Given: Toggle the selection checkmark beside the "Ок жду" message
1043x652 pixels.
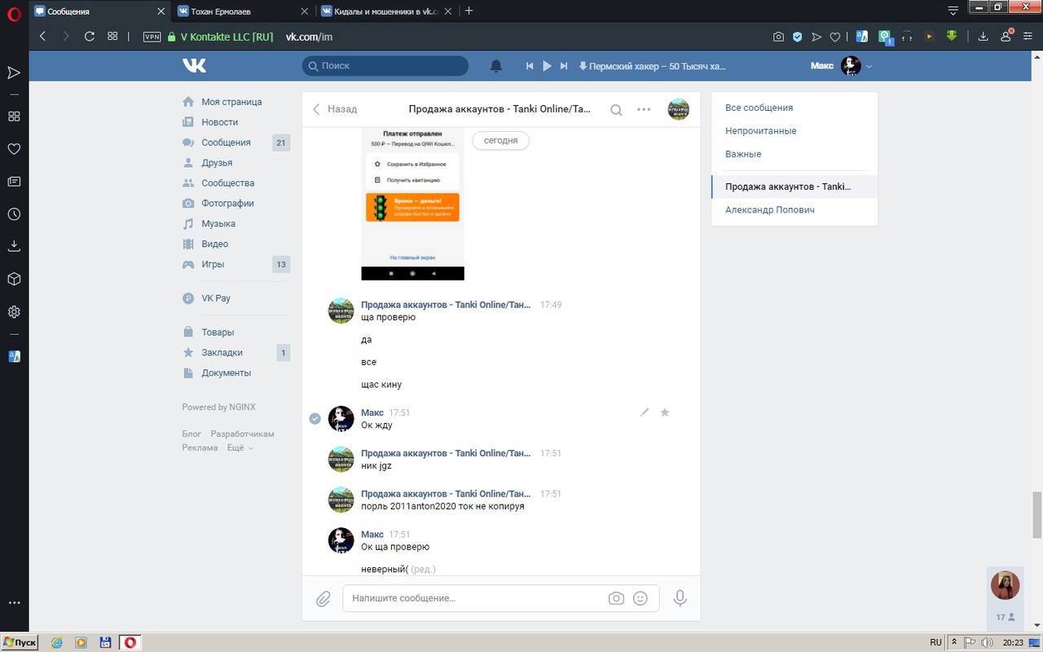Looking at the screenshot, I should pos(315,419).
